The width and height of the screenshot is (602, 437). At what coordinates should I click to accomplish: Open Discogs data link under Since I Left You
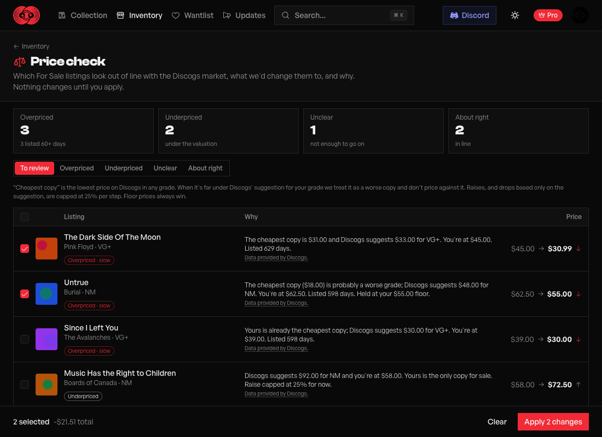(276, 348)
